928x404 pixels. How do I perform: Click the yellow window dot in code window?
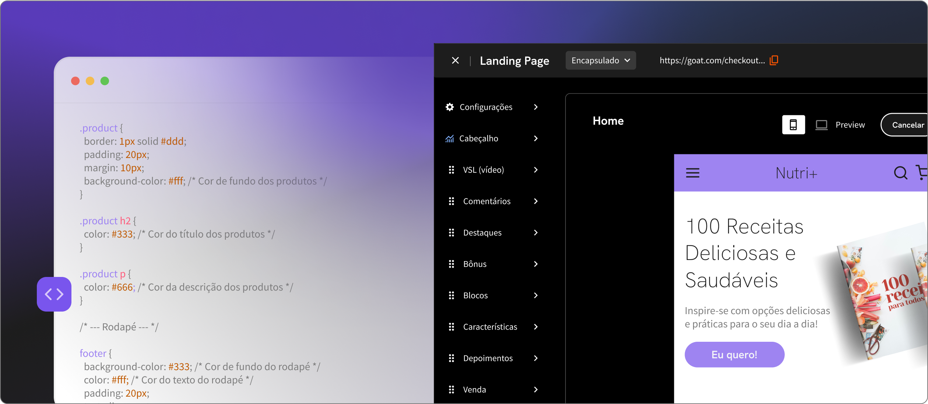[x=90, y=81]
